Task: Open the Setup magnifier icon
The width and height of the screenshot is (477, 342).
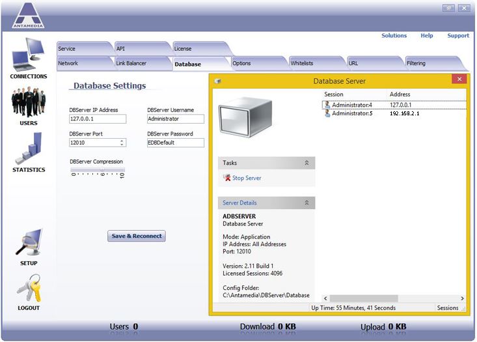Action: click(28, 242)
